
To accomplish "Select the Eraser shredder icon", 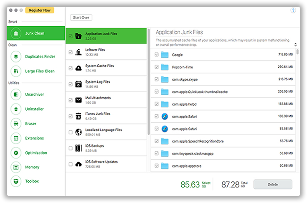I will point(16,124).
